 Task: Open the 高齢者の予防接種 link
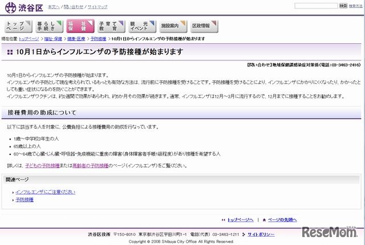click(90, 166)
